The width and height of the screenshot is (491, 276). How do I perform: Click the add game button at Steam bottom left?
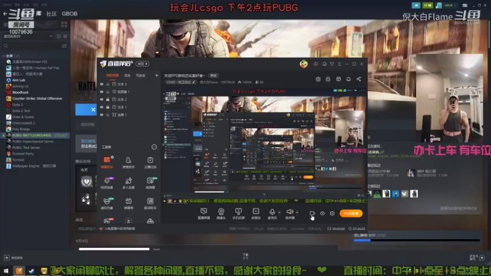point(13,258)
